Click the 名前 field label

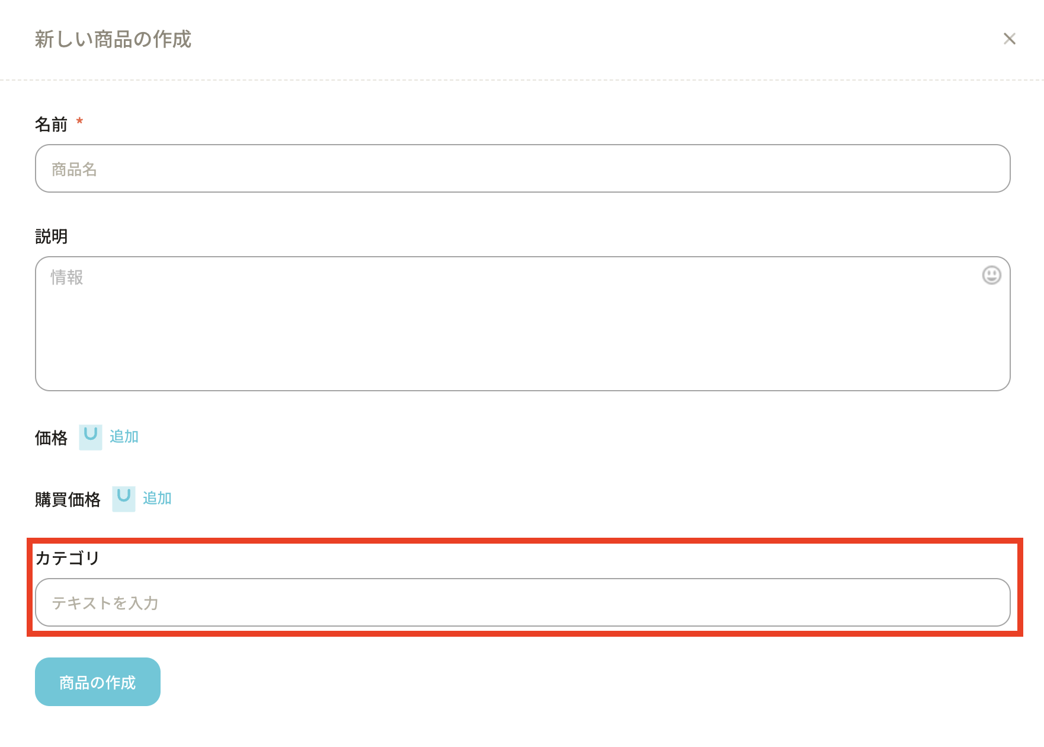pyautogui.click(x=51, y=124)
